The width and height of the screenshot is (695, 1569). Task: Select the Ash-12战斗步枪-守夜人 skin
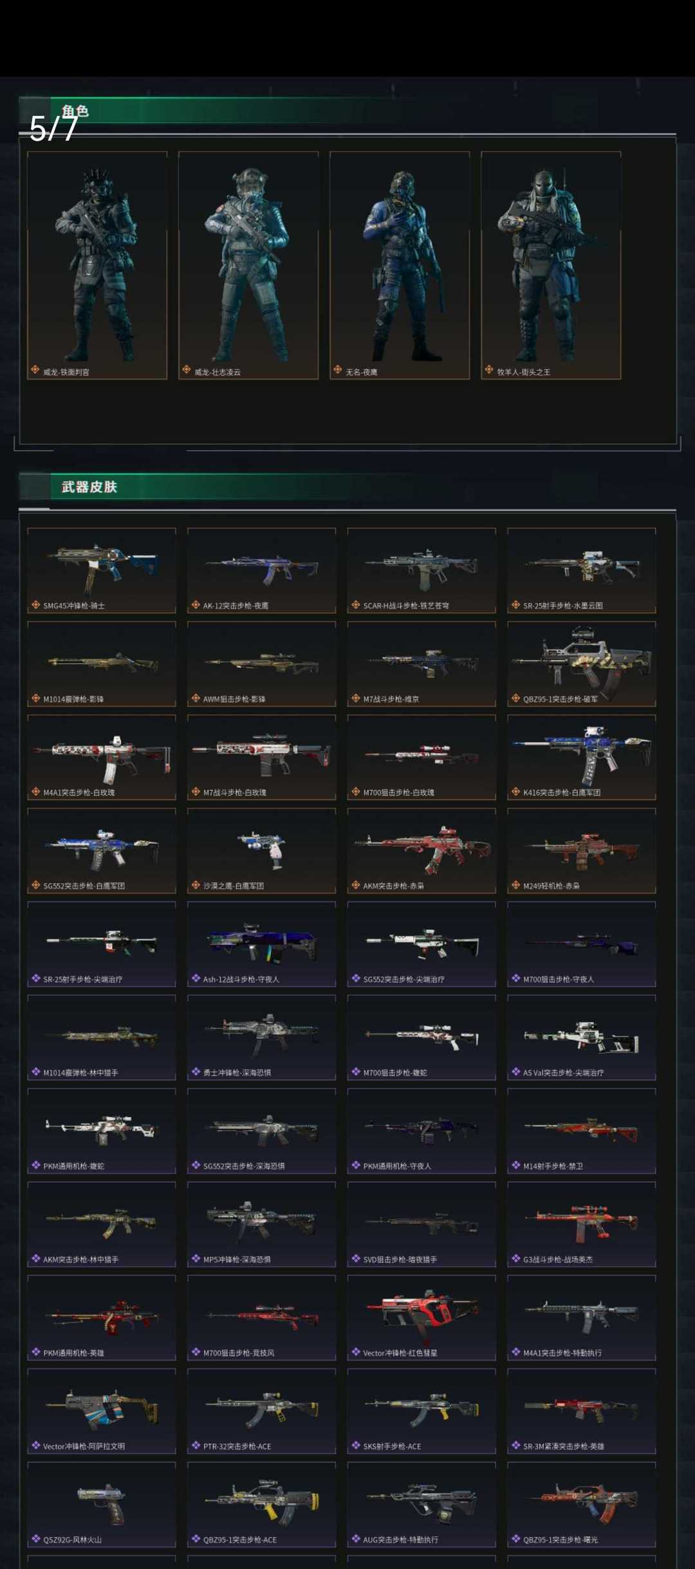click(261, 944)
